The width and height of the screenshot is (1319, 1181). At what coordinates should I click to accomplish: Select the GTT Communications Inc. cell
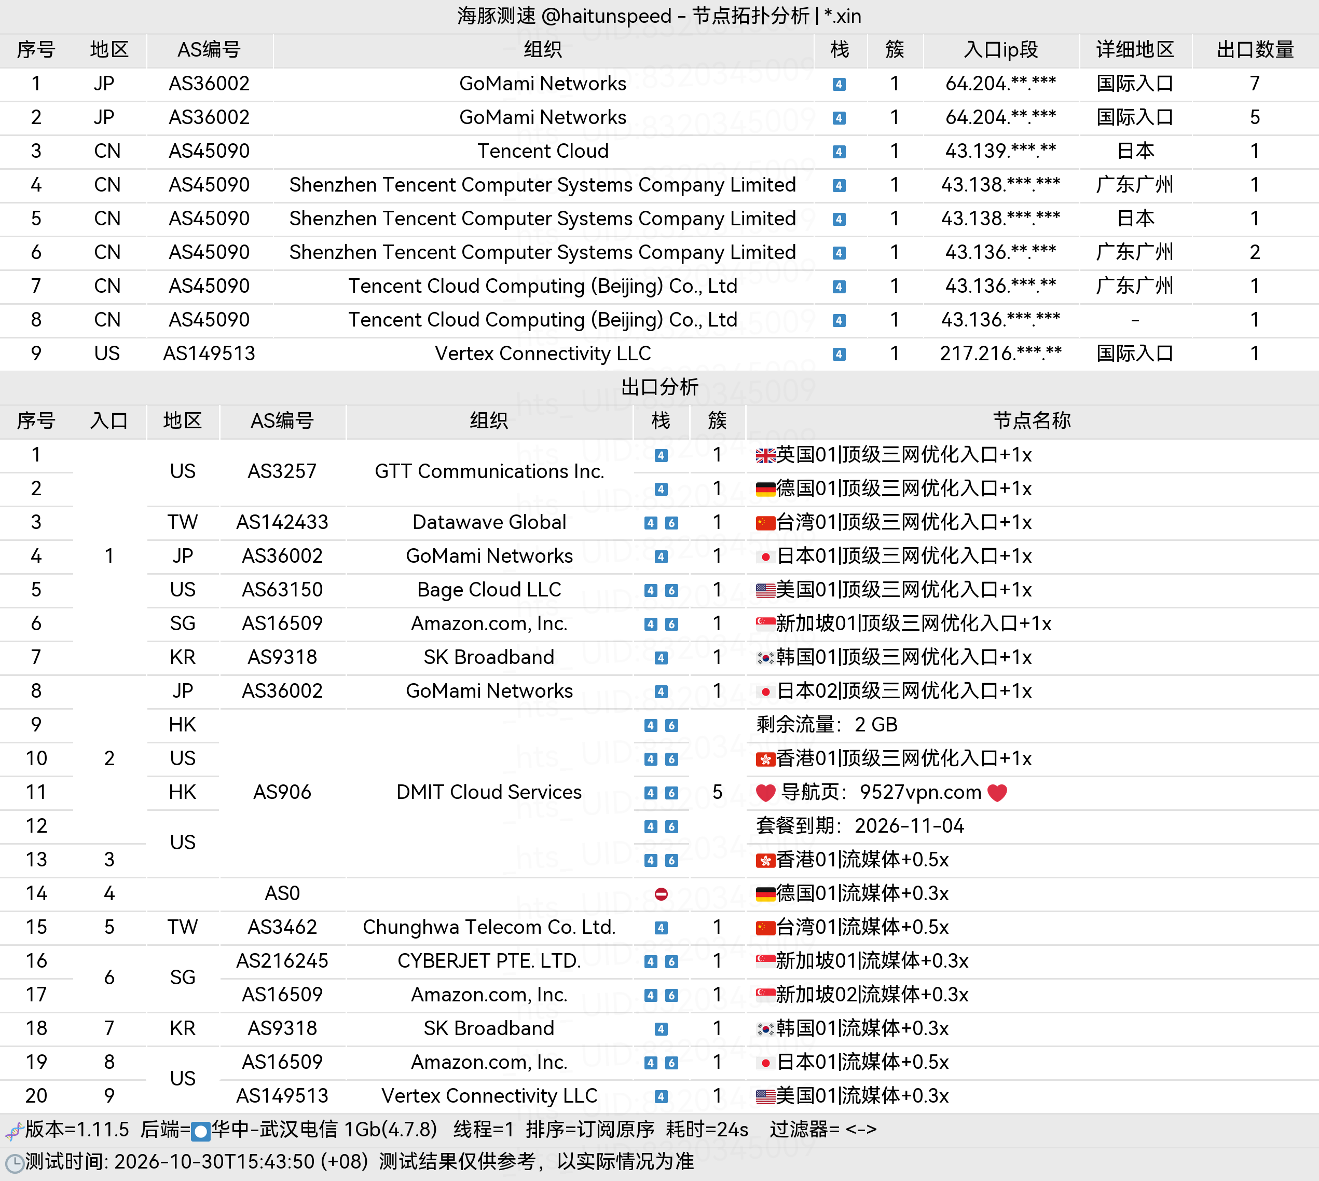coord(489,472)
